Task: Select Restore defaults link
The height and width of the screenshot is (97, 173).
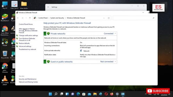Action: [24, 43]
